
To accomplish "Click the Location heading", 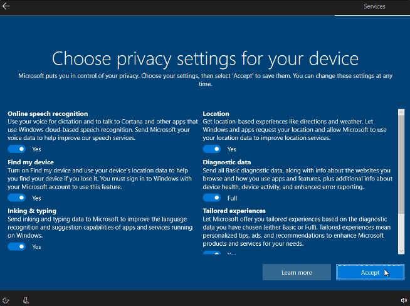I will coord(216,113).
